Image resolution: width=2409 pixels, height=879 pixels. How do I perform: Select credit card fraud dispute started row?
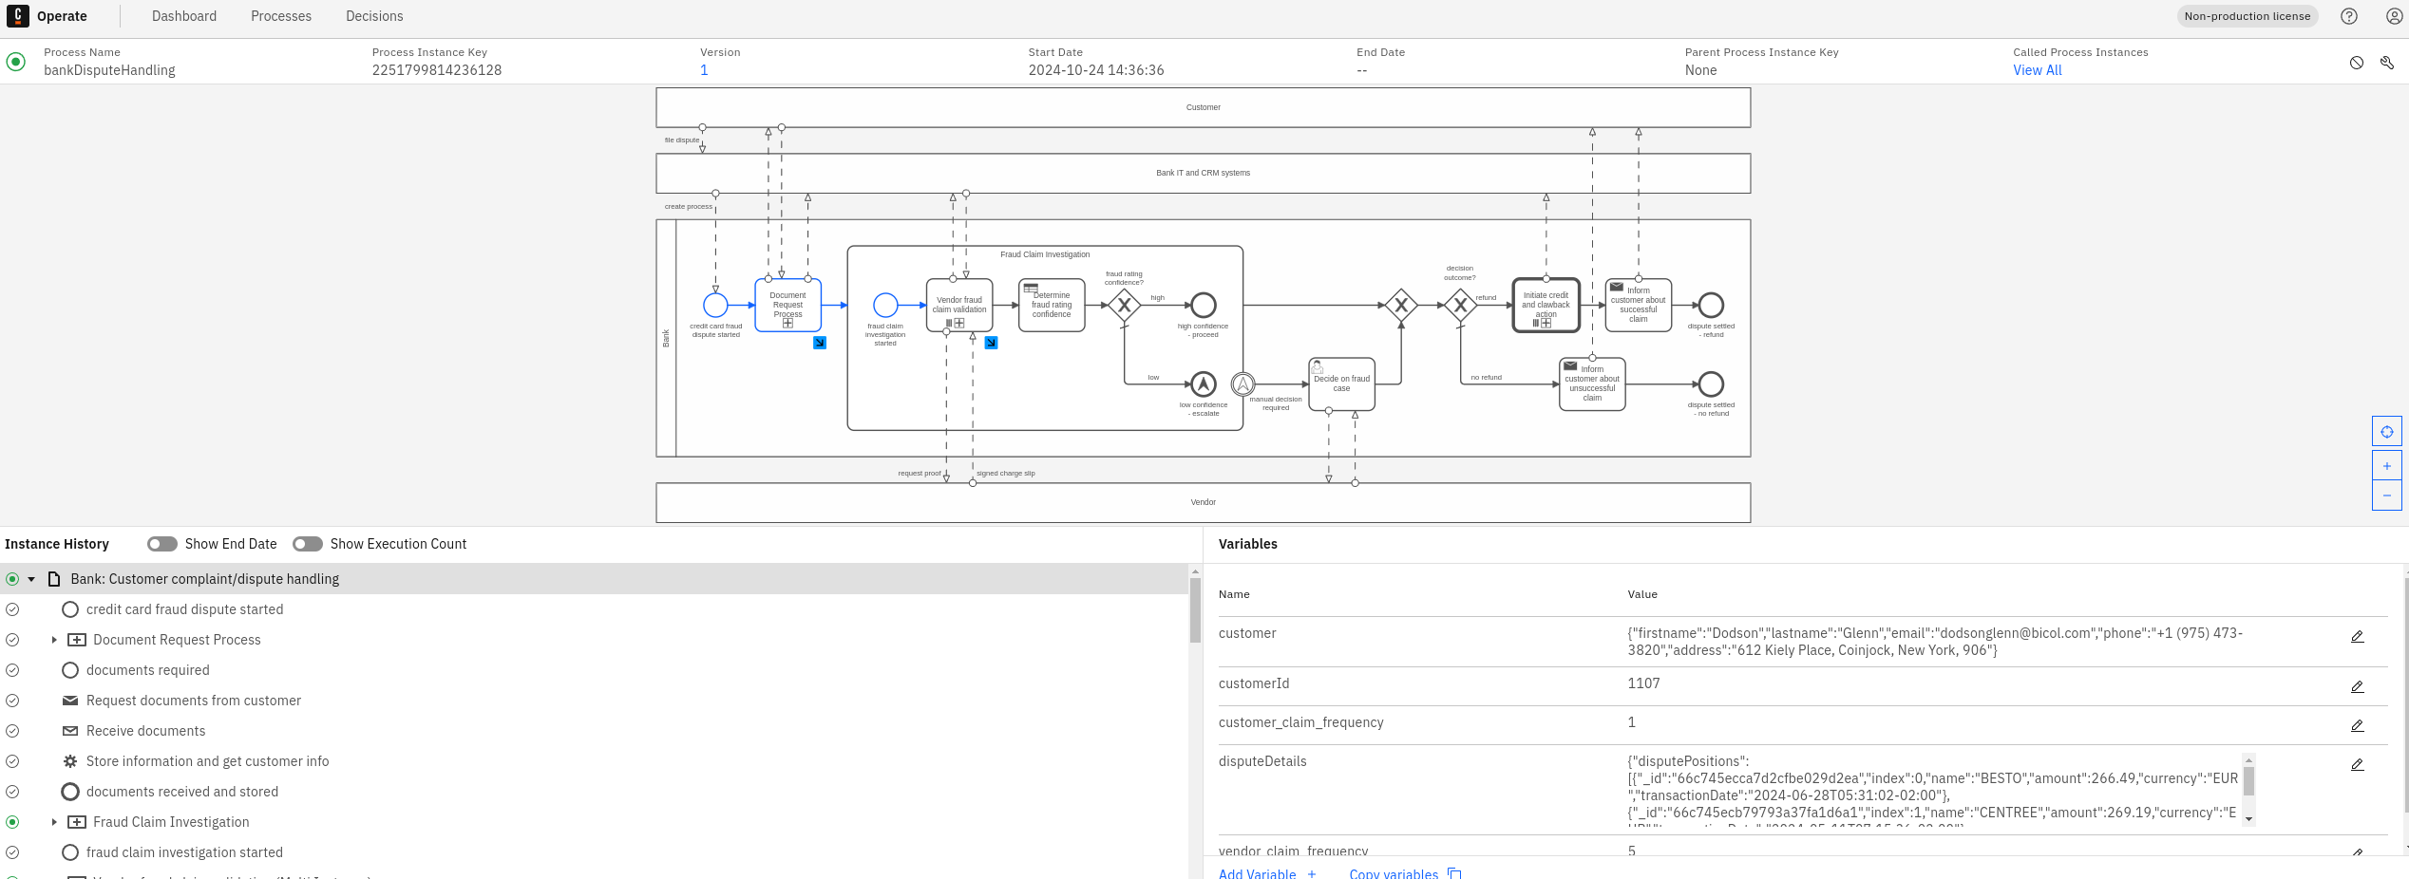tap(594, 609)
